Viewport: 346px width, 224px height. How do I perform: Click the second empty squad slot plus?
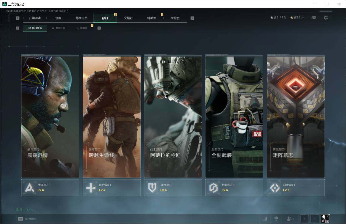click(x=315, y=219)
